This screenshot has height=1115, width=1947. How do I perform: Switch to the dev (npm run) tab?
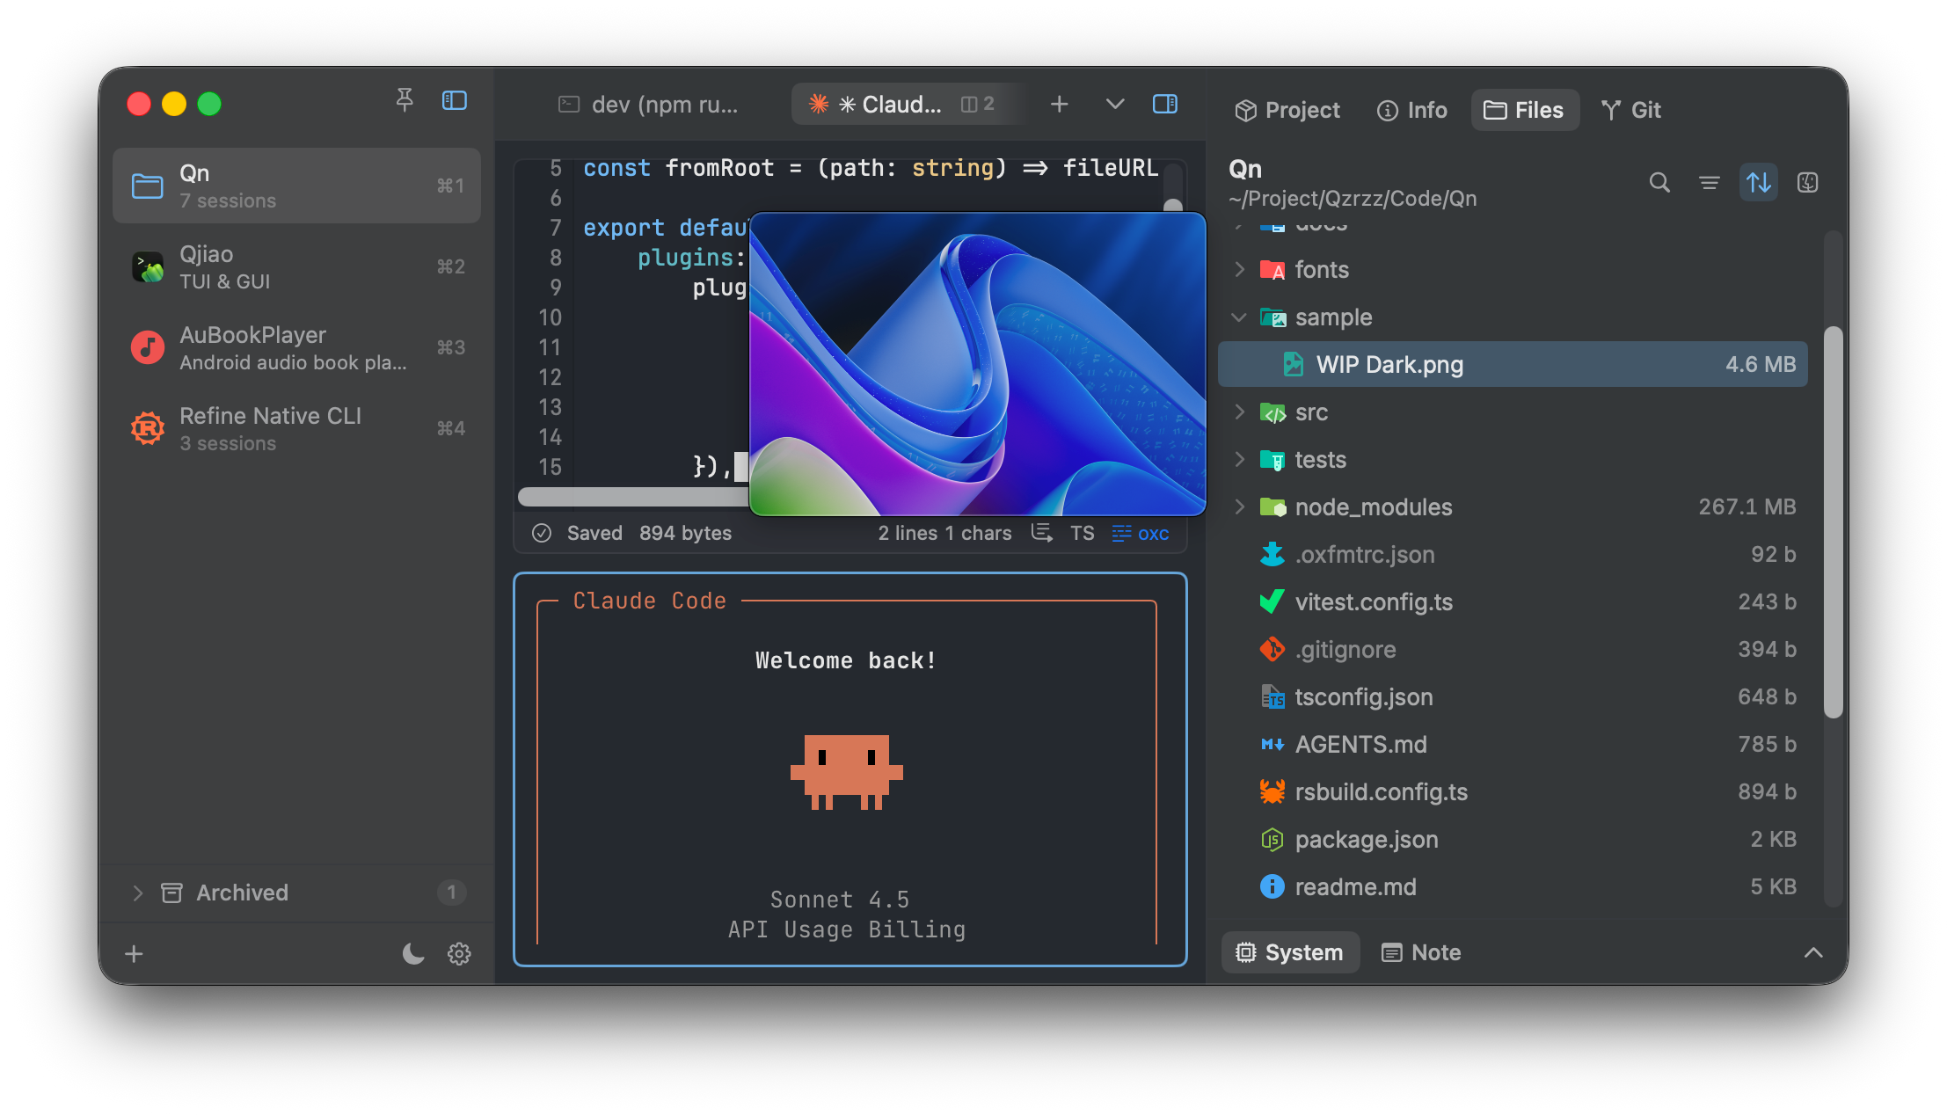tap(648, 105)
